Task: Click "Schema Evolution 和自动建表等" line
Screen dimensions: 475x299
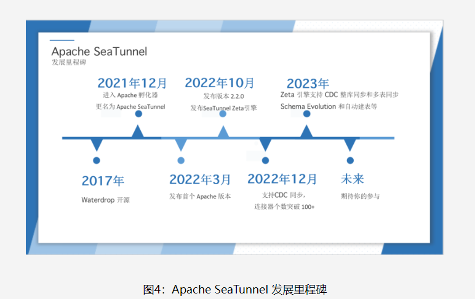Action: tap(329, 106)
